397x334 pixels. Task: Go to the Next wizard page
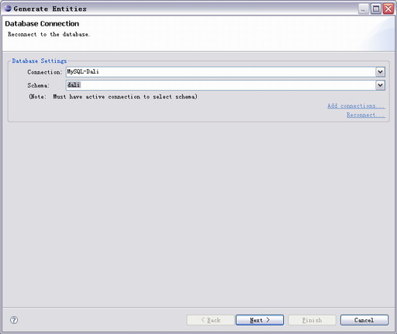click(260, 320)
